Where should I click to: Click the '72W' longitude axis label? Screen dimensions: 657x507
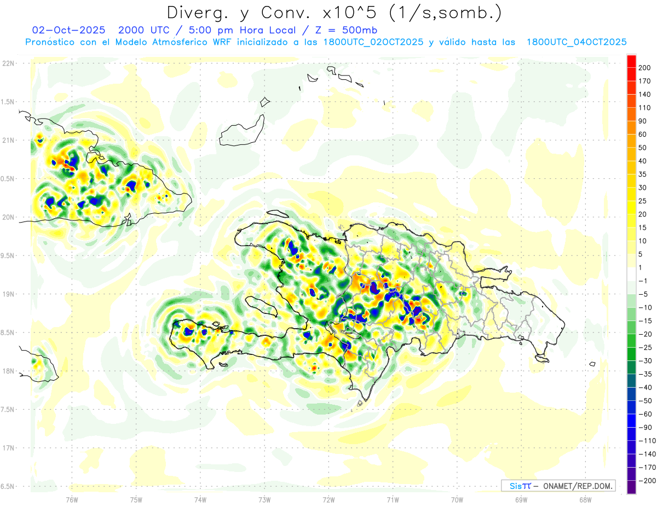pyautogui.click(x=328, y=500)
